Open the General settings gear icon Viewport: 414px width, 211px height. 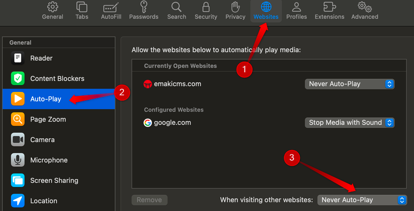tap(53, 7)
